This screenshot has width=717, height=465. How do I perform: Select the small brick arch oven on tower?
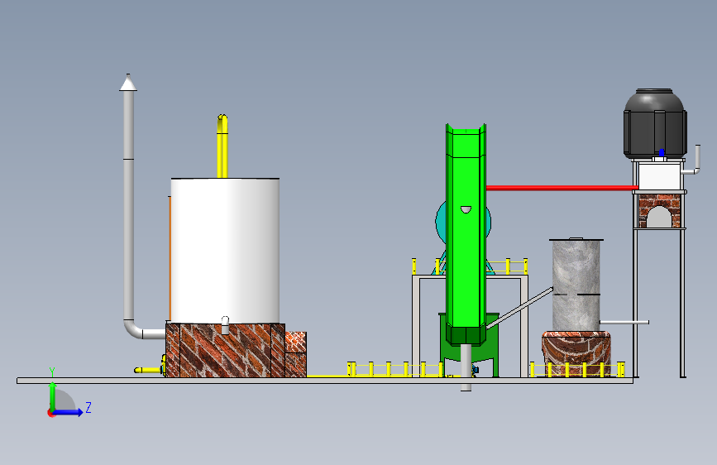coord(659,211)
